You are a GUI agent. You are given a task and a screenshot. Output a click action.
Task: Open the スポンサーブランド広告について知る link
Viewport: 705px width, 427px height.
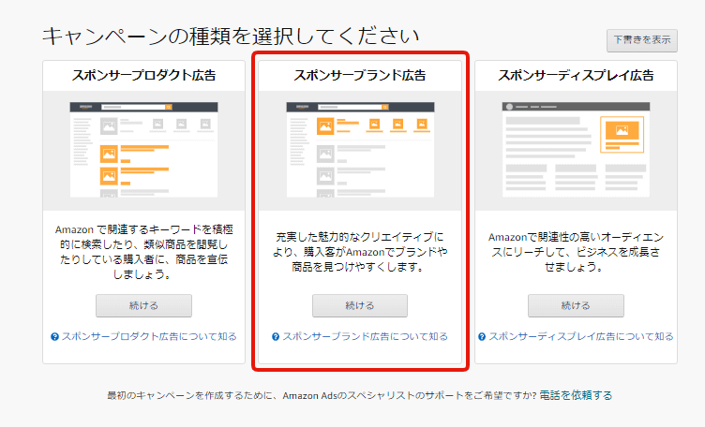click(365, 336)
